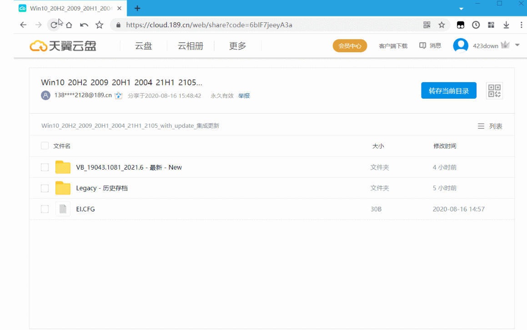Open the Legacy - 历史存档 folder name

102,188
